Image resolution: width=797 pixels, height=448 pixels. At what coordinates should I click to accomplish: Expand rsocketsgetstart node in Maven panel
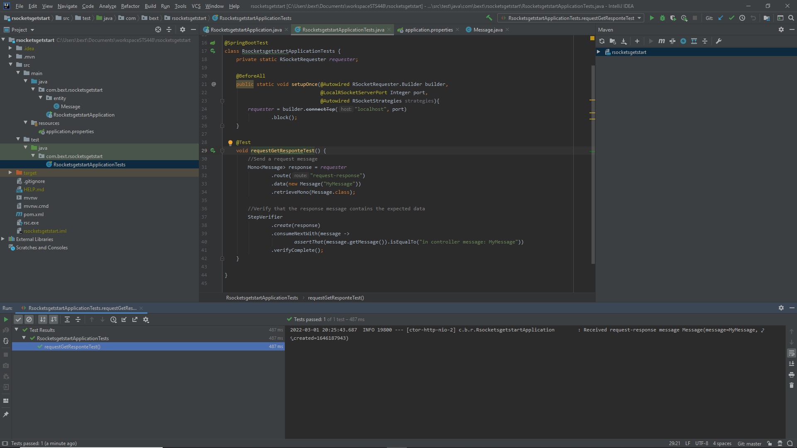tap(599, 52)
